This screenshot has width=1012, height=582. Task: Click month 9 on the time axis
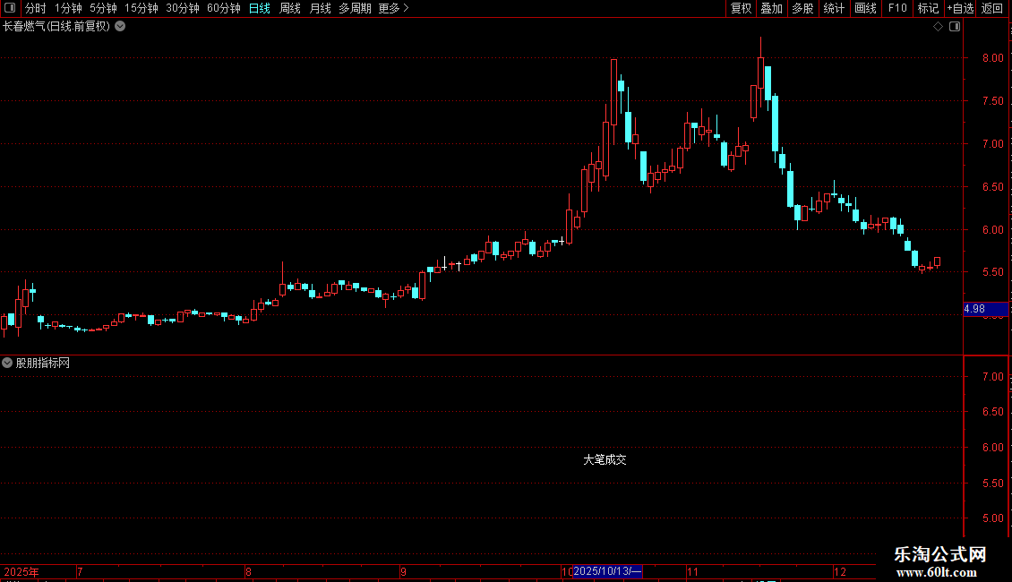[403, 571]
